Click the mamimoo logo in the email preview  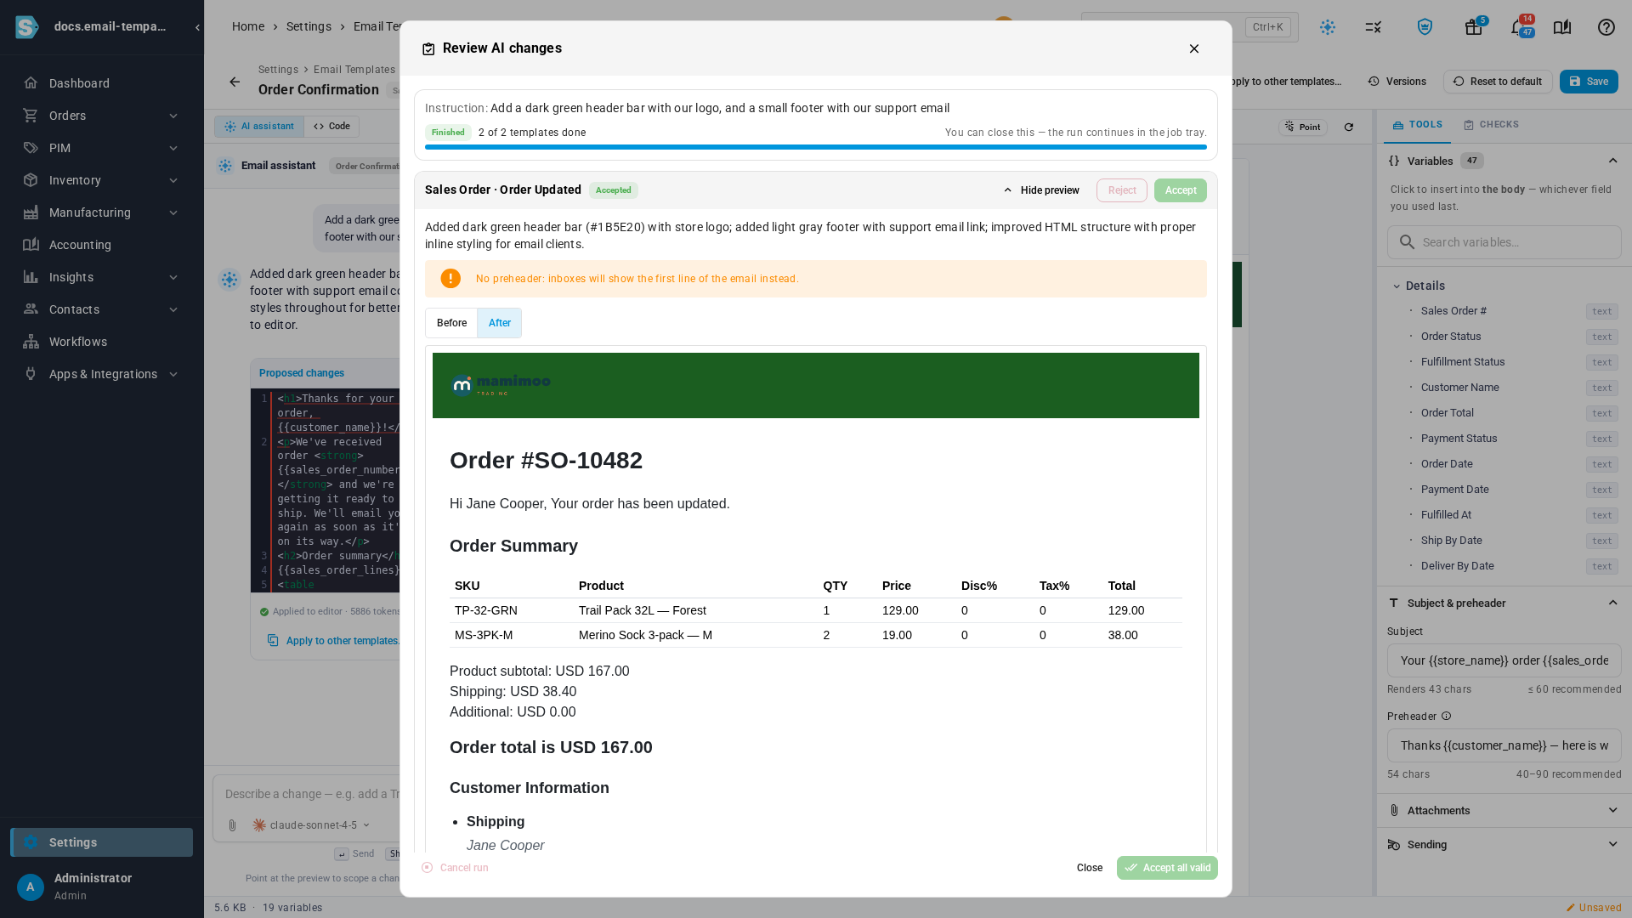click(x=501, y=385)
